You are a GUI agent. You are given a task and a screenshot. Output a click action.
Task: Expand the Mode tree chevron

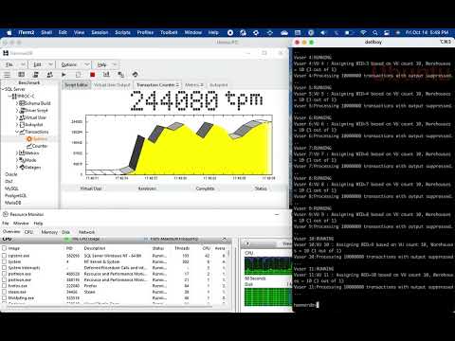(x=17, y=160)
